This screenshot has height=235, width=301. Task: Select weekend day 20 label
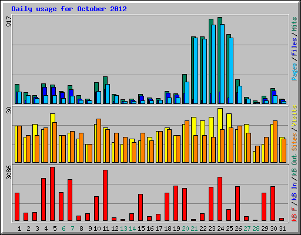pyautogui.click(x=185, y=229)
